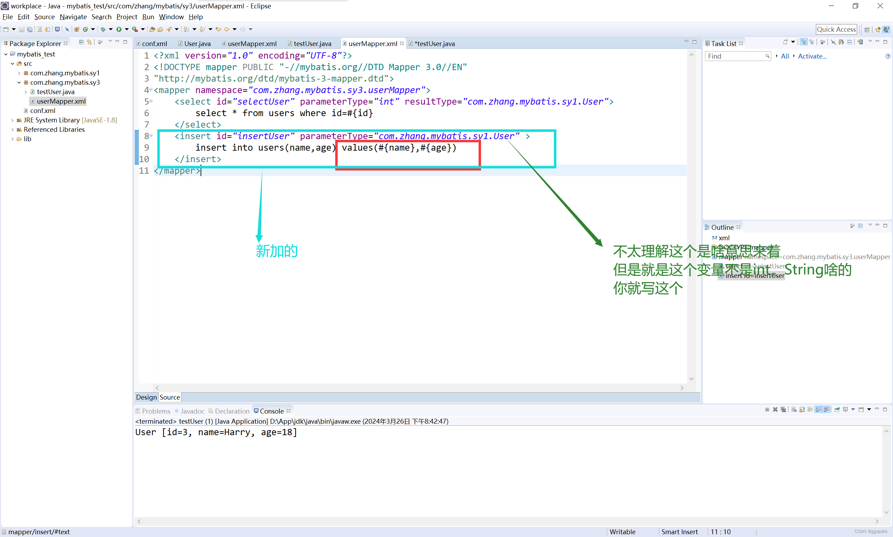Image resolution: width=893 pixels, height=537 pixels.
Task: Click the New Task icon in Task List
Action: [x=785, y=42]
